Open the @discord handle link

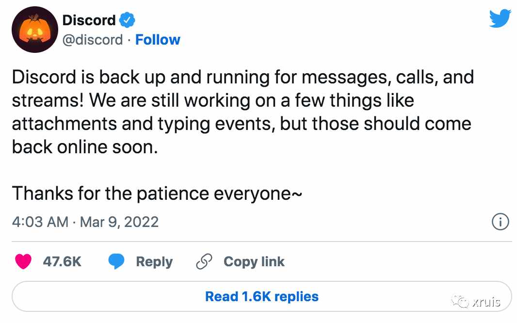(x=93, y=40)
